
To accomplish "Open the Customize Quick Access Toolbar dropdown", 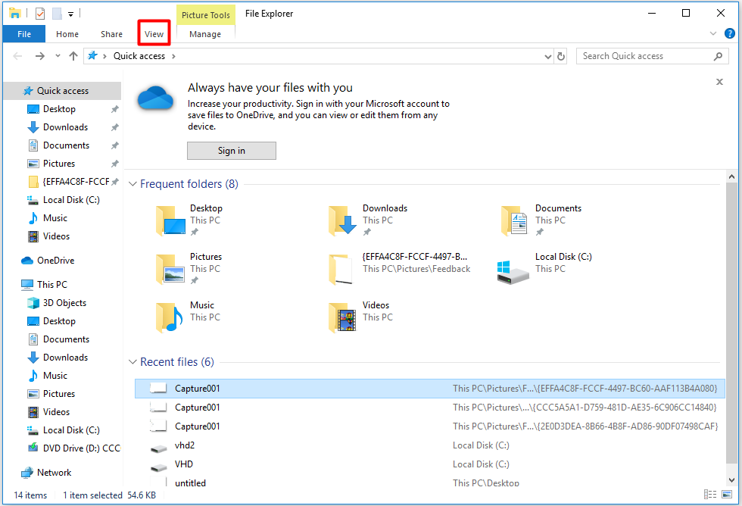I will tap(70, 14).
